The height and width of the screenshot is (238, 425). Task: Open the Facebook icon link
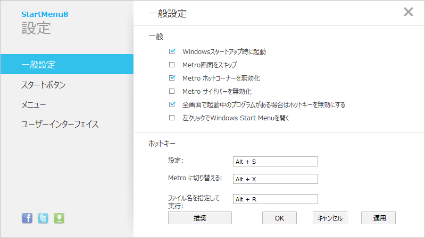coord(27,218)
